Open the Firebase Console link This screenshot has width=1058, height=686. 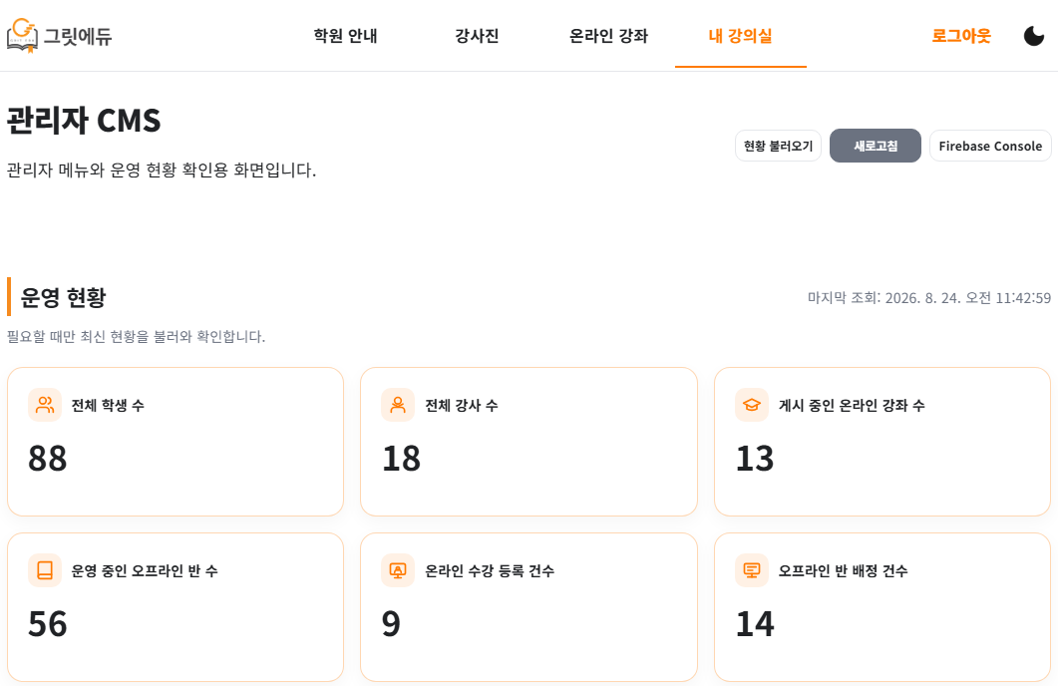990,146
